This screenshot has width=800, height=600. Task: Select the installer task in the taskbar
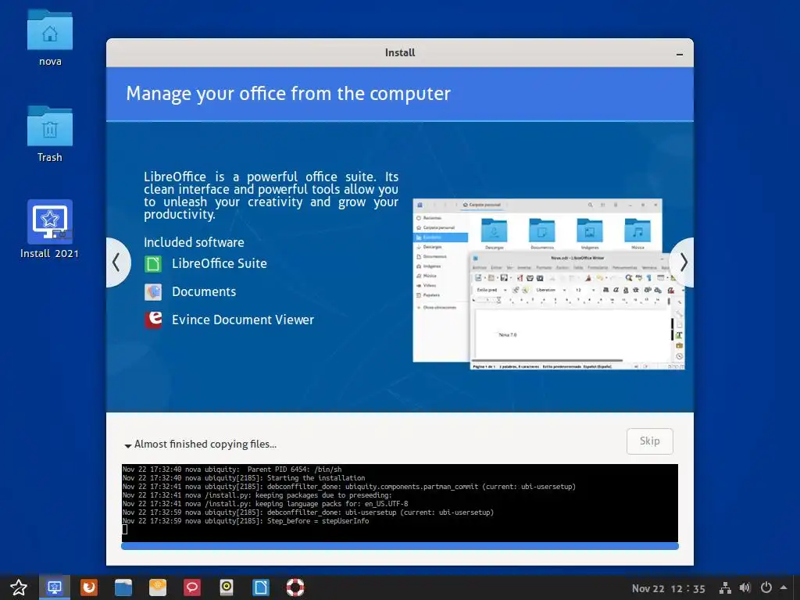click(55, 587)
